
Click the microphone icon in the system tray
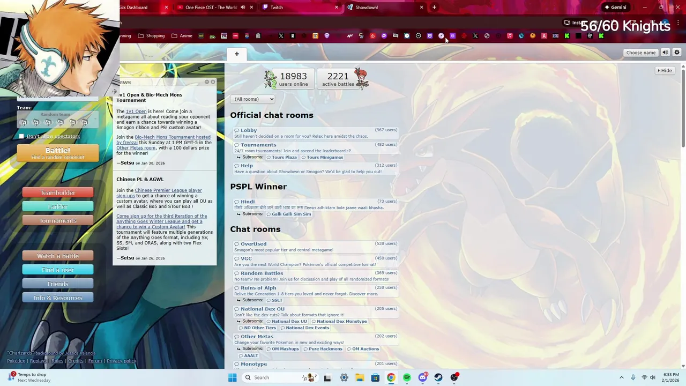(x=633, y=377)
